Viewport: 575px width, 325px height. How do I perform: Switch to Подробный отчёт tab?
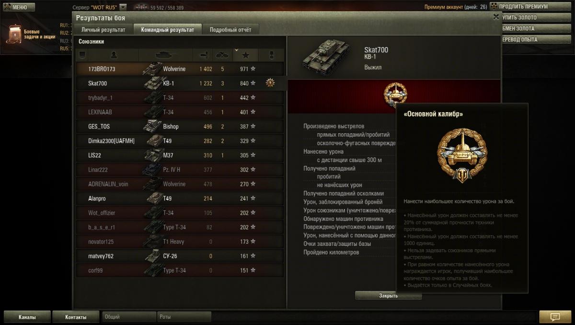(230, 30)
